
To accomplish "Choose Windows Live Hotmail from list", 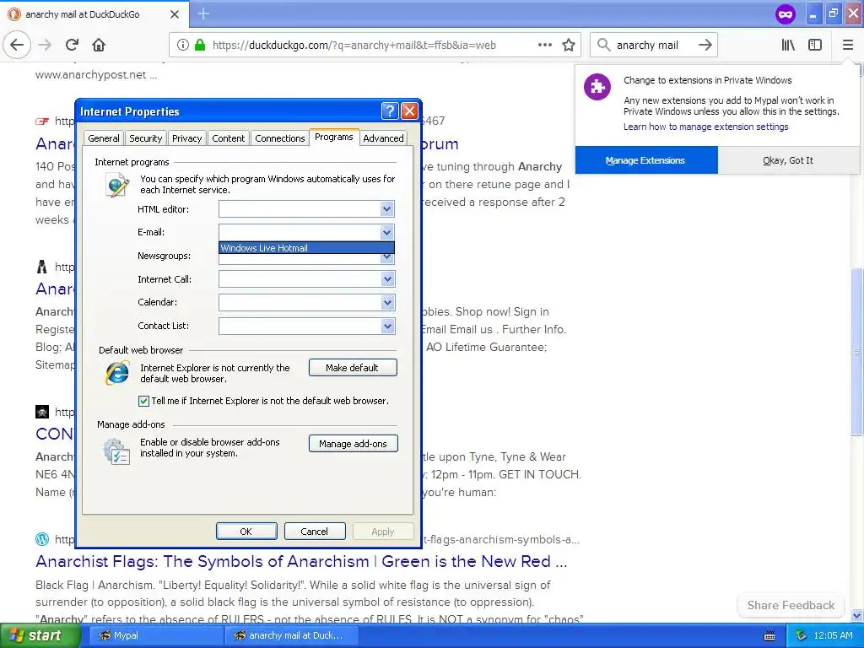I will coord(306,248).
